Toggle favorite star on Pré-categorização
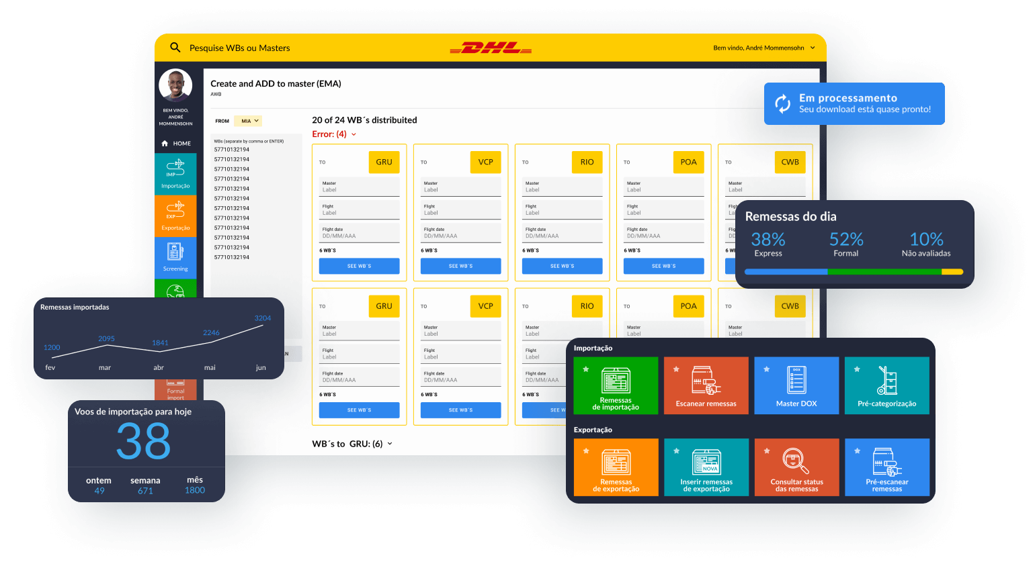The width and height of the screenshot is (1035, 564). pos(857,369)
